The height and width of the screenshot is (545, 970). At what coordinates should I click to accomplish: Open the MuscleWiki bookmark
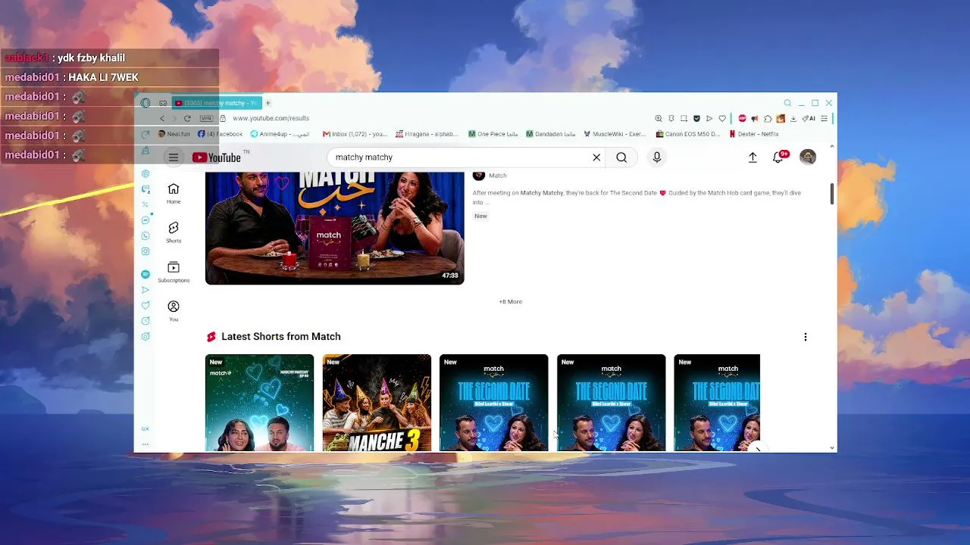click(x=615, y=134)
